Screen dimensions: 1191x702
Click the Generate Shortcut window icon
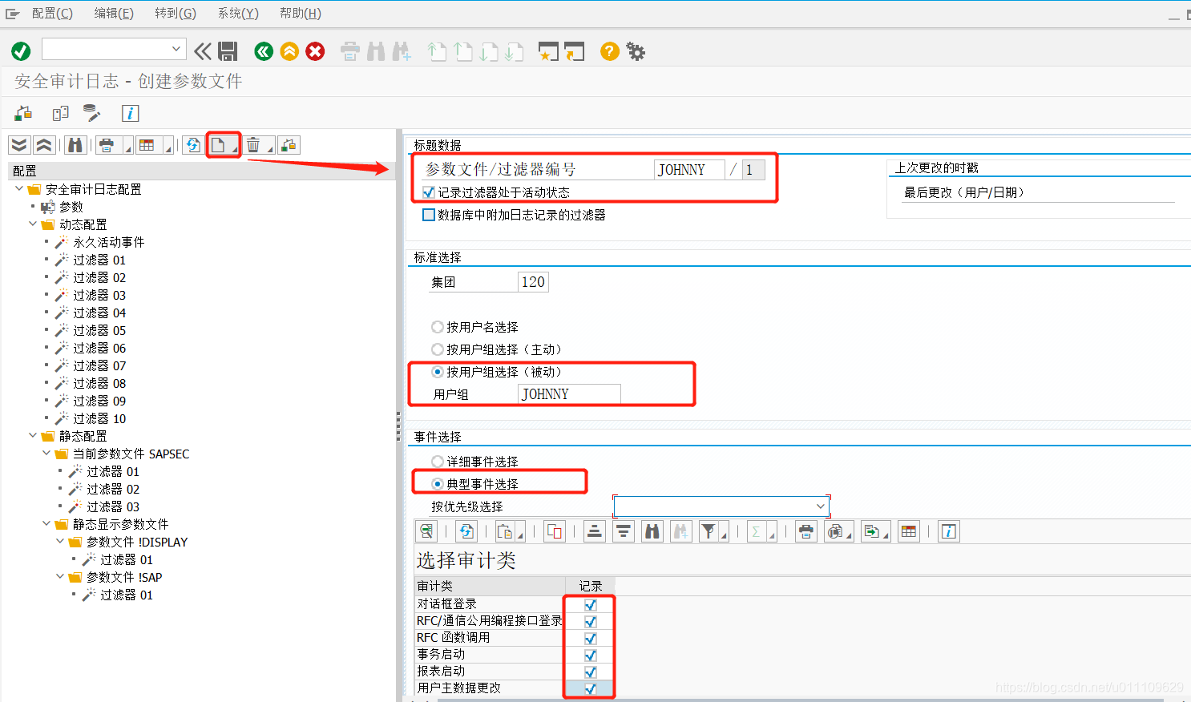click(574, 51)
